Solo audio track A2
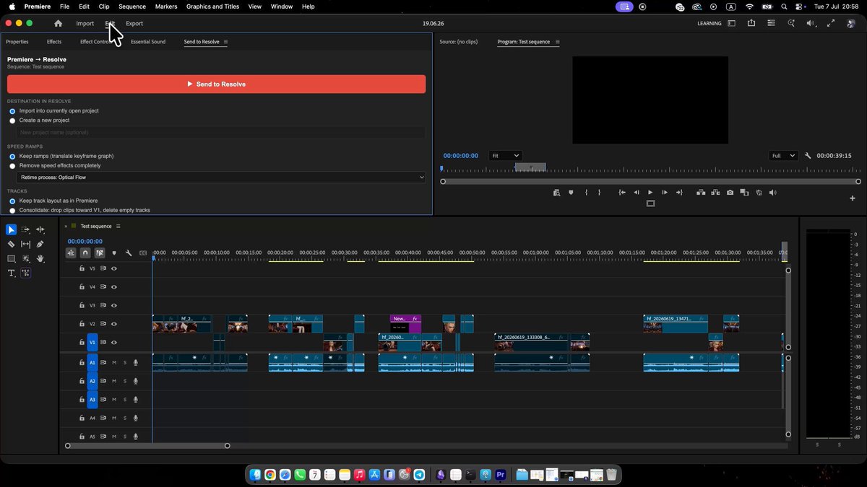The image size is (867, 487). click(x=124, y=381)
